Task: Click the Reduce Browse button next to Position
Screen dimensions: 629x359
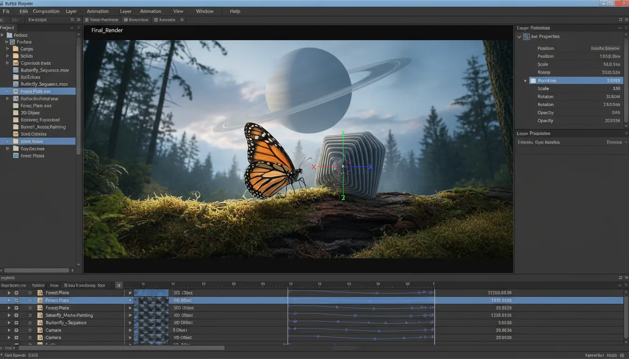Action: (x=606, y=48)
